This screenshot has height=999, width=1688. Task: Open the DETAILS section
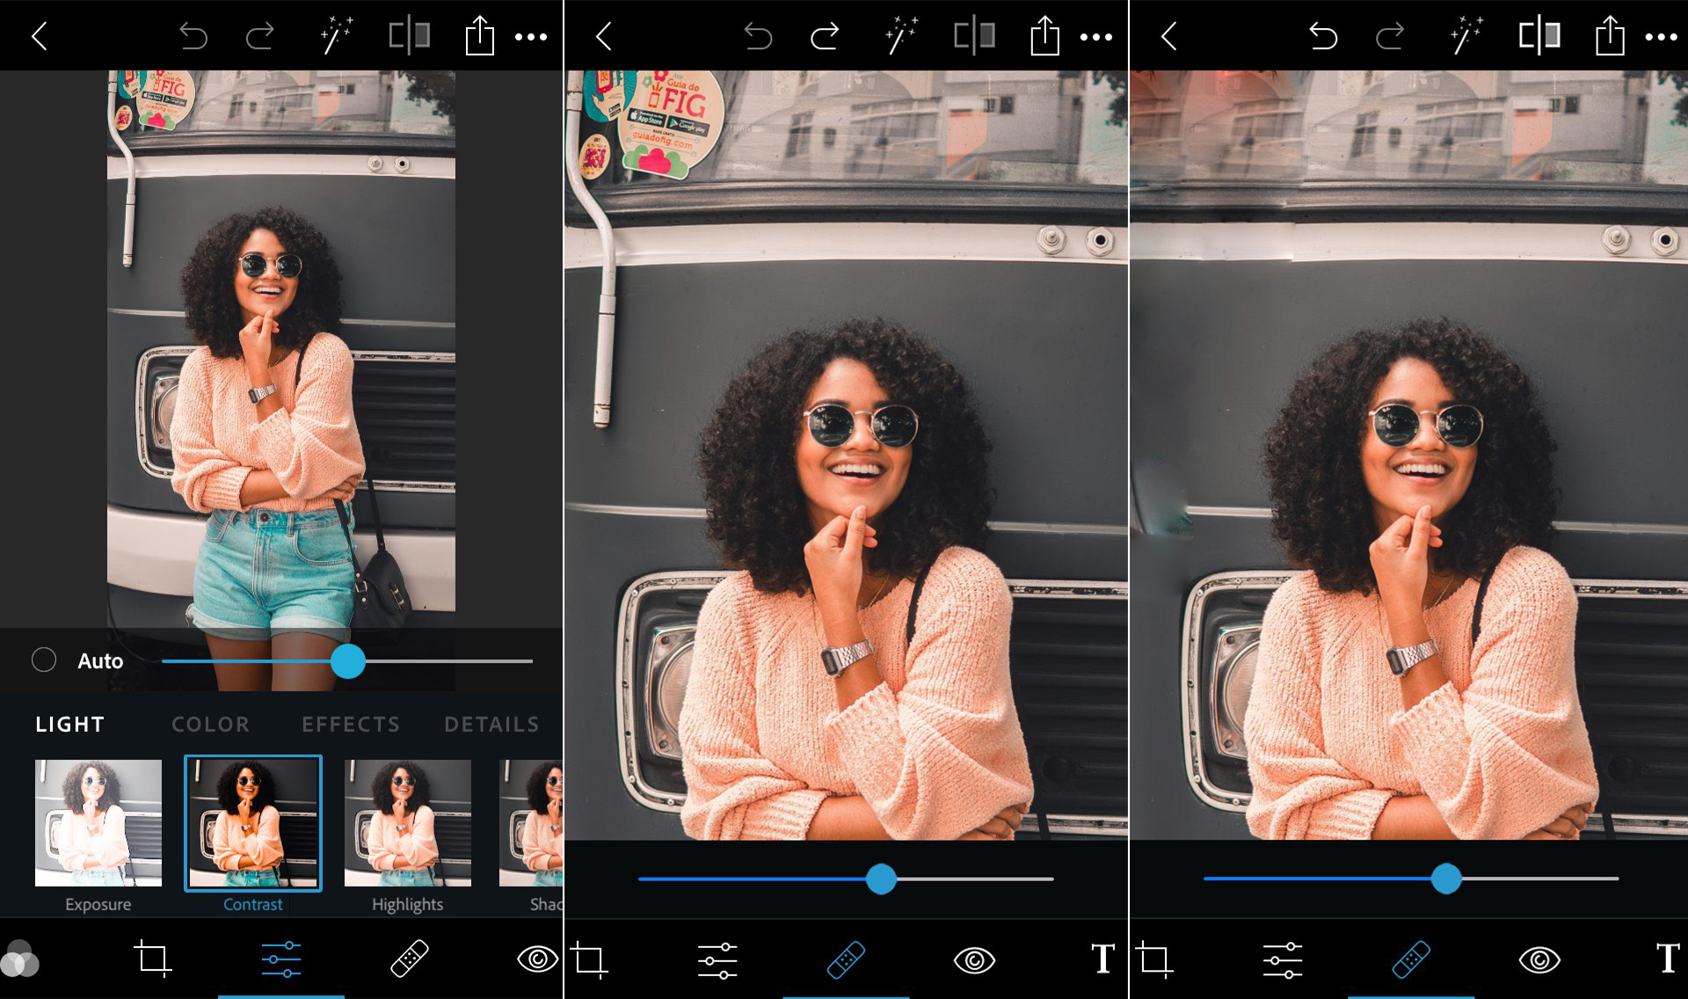(x=491, y=724)
